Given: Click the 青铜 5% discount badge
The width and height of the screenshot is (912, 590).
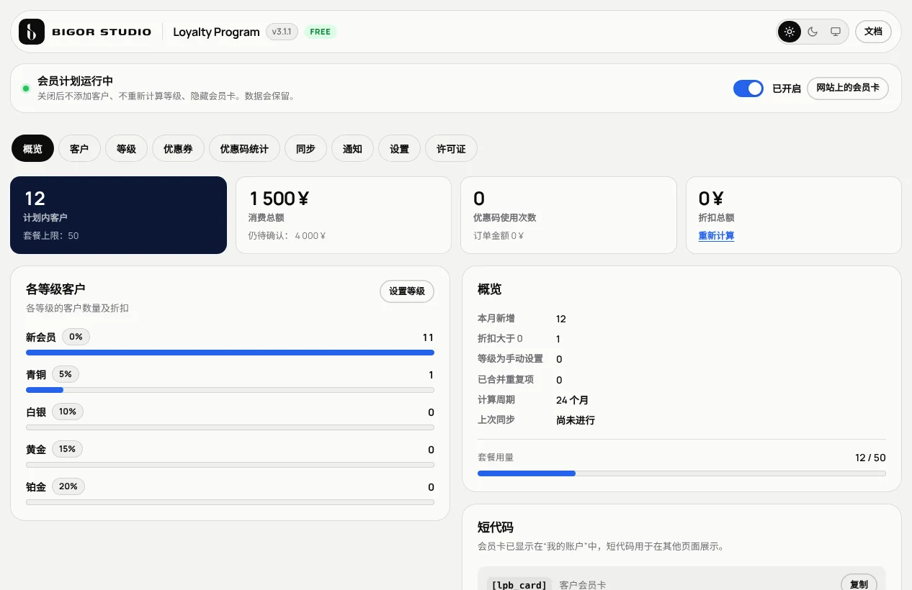Looking at the screenshot, I should [66, 374].
